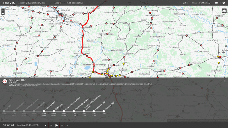
Task: Select the Mannheim Hbf stop marker
Action: pyautogui.click(x=94, y=111)
